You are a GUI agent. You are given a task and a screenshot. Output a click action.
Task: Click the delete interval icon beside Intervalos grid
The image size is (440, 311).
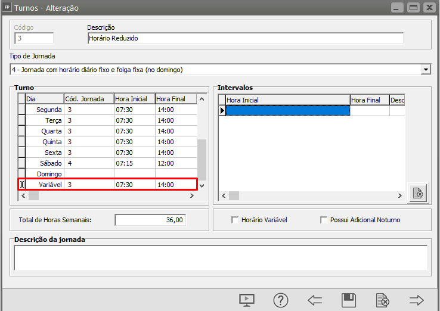pyautogui.click(x=418, y=193)
